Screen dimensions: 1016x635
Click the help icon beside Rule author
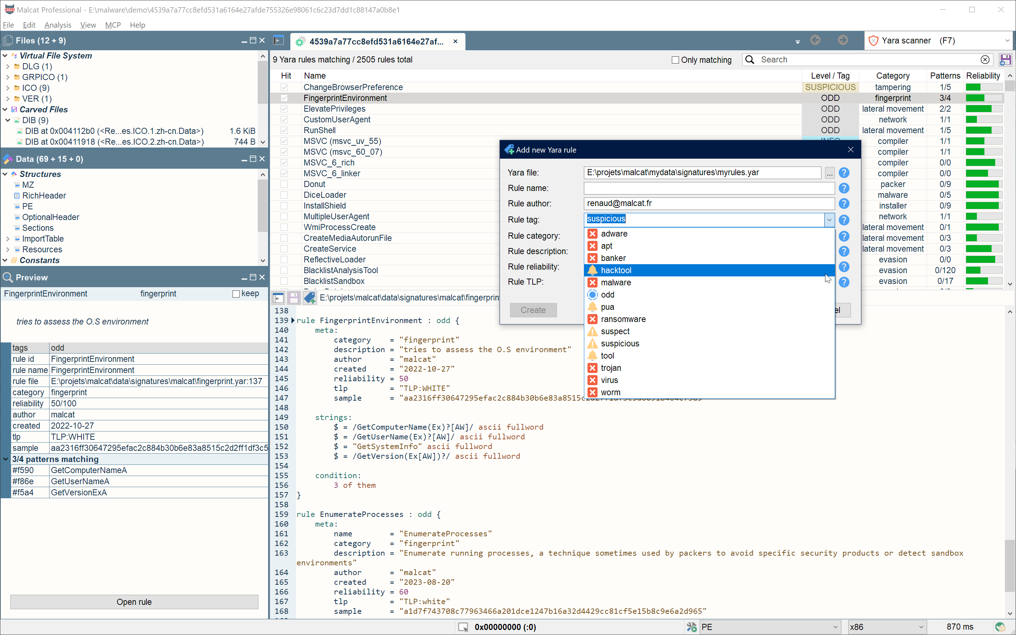(844, 204)
